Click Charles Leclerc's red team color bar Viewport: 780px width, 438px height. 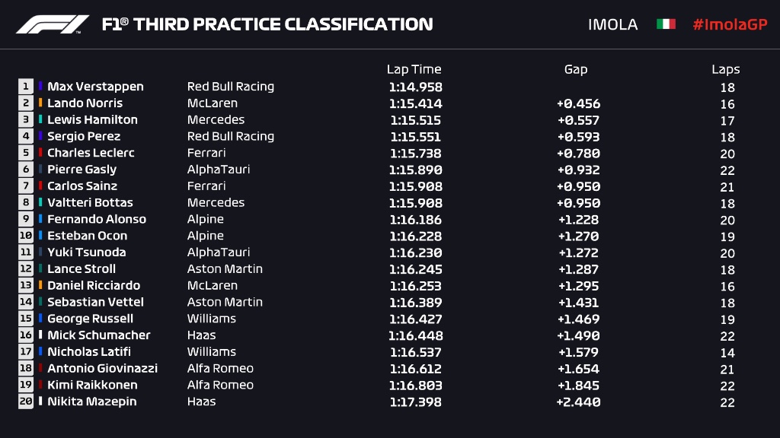tap(40, 153)
